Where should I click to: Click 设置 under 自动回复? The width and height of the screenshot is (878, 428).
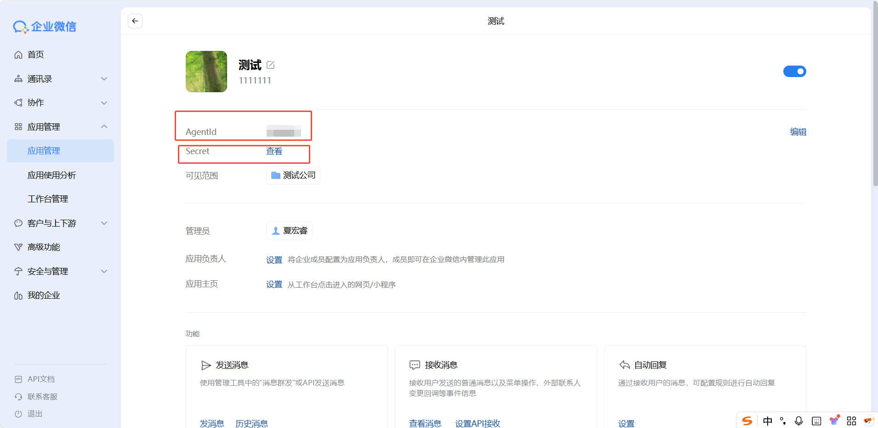click(626, 423)
